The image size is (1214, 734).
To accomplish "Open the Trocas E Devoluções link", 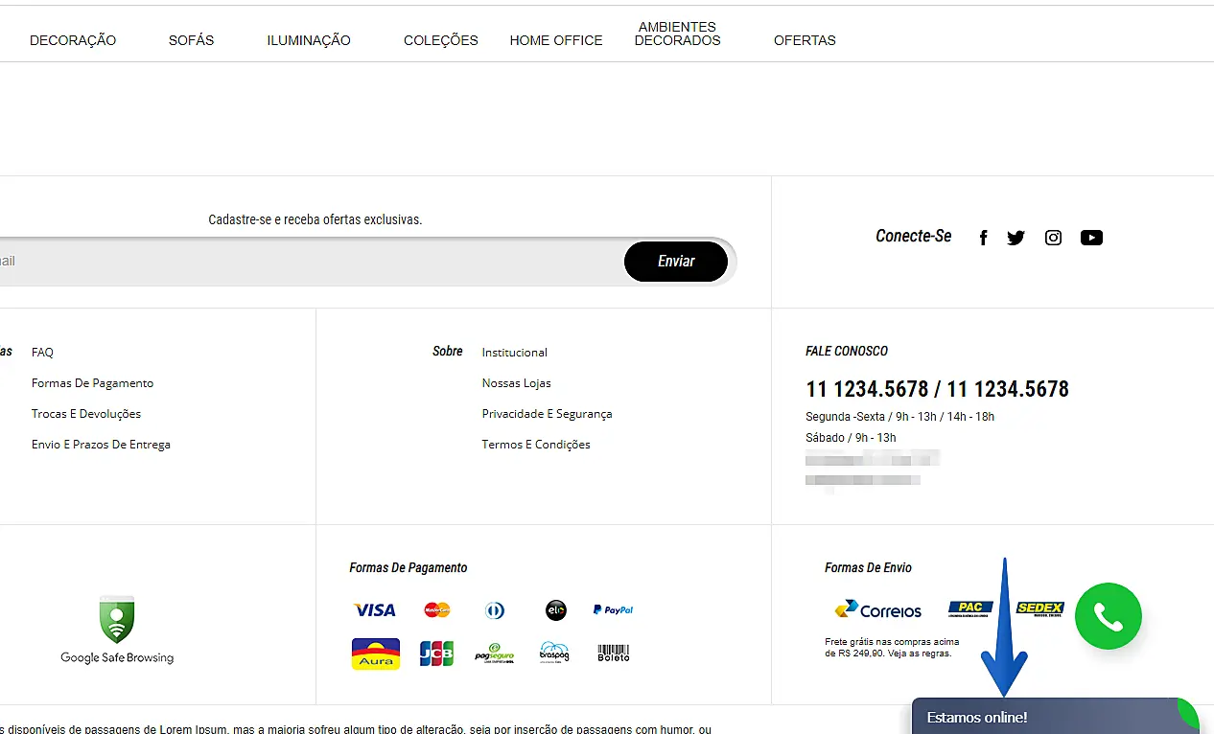I will click(x=86, y=414).
